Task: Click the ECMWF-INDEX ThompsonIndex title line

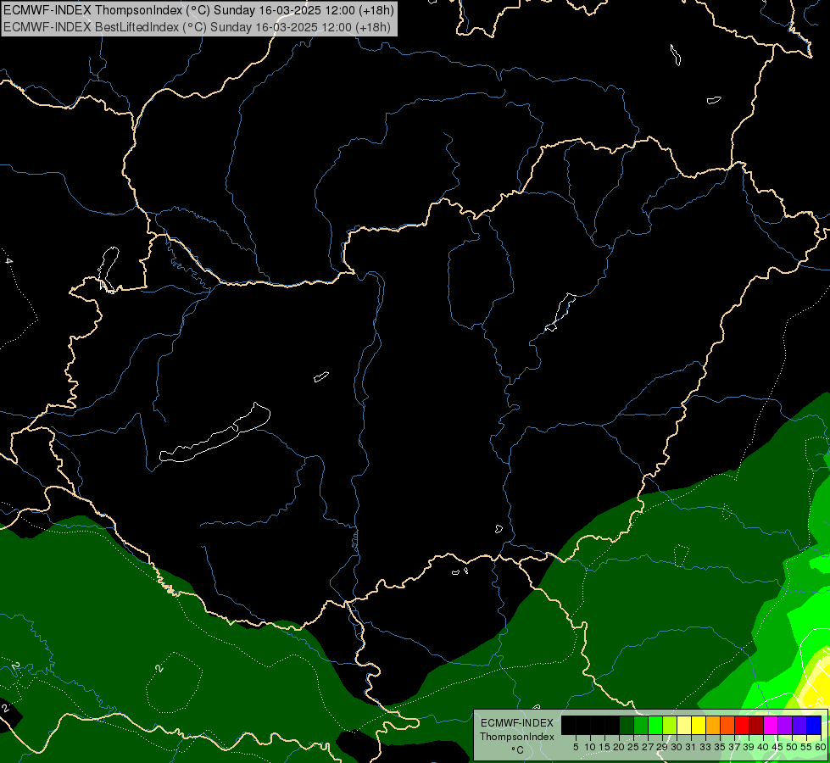Action: (x=198, y=9)
